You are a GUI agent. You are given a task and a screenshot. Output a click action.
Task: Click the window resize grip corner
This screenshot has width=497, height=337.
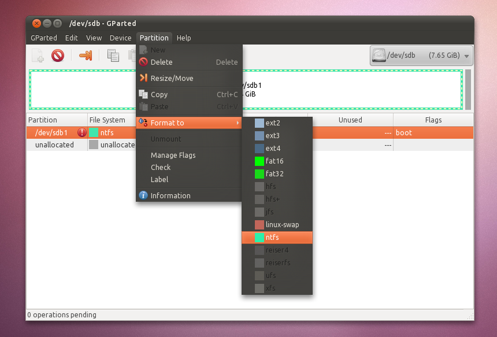(x=470, y=316)
